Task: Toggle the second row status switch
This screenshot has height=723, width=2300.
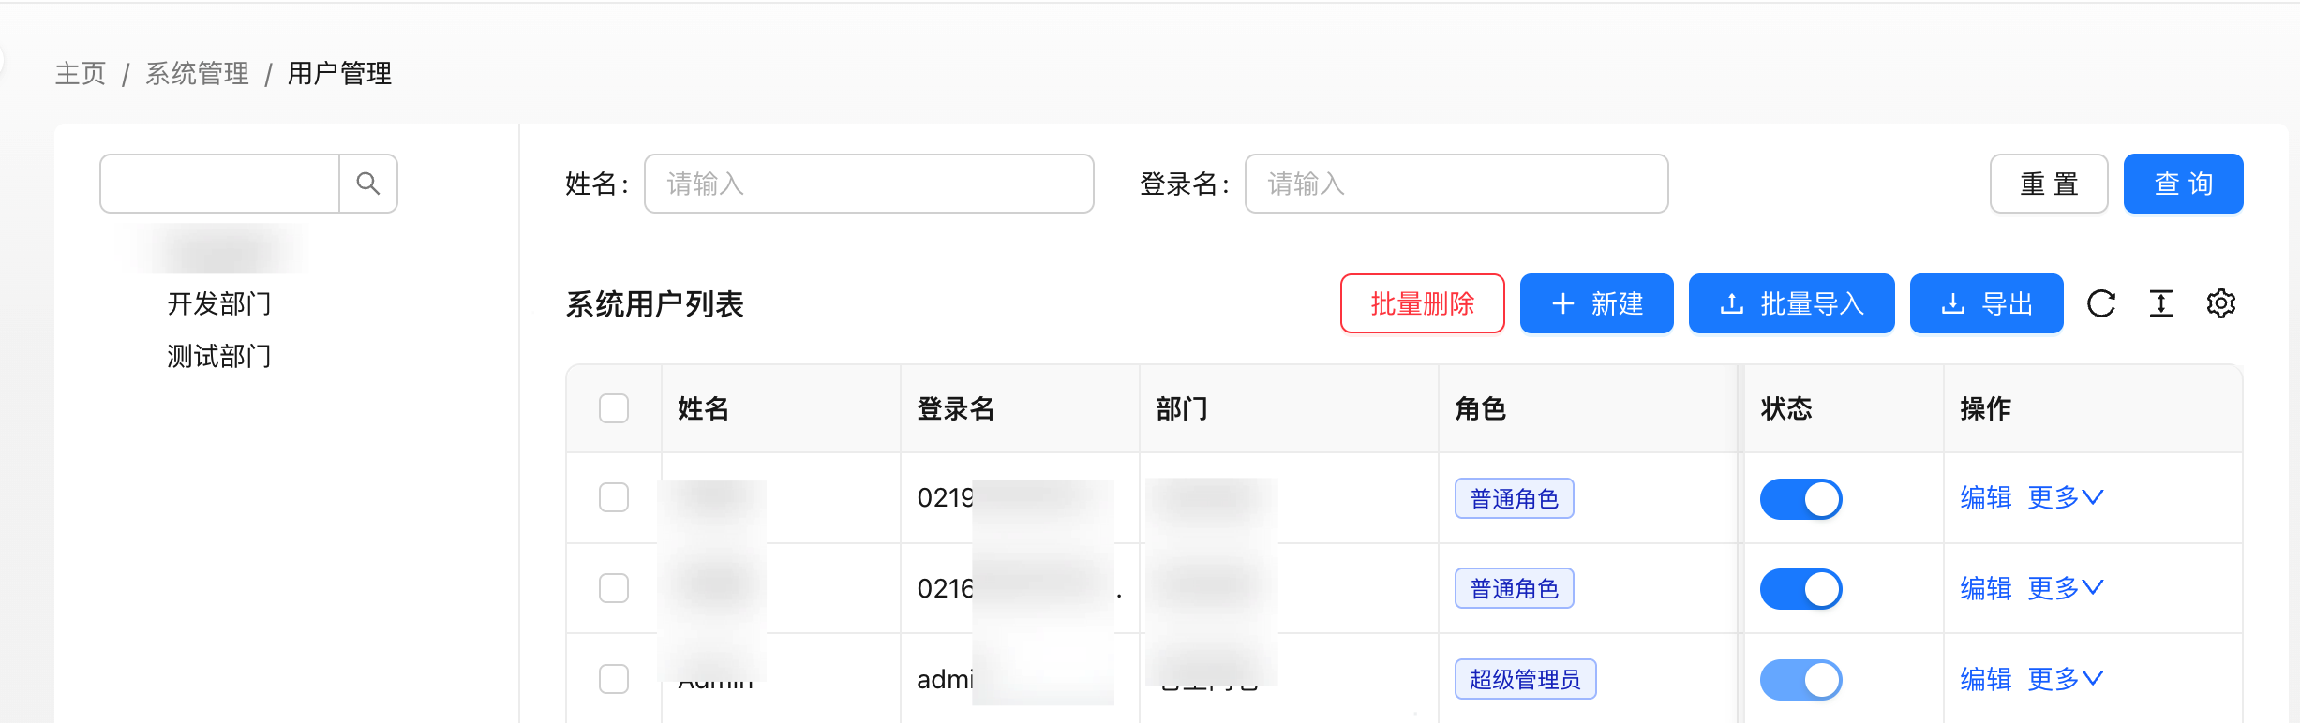Action: tap(1801, 589)
